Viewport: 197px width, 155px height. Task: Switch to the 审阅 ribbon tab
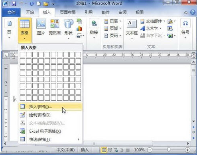pos(122,12)
